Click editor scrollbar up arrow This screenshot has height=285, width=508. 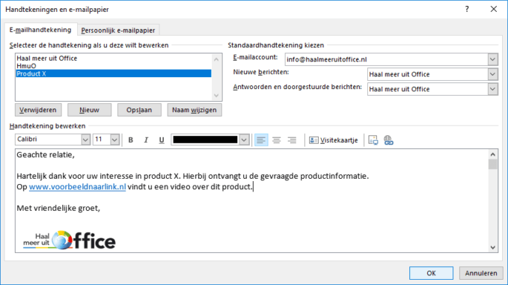[x=493, y=155]
